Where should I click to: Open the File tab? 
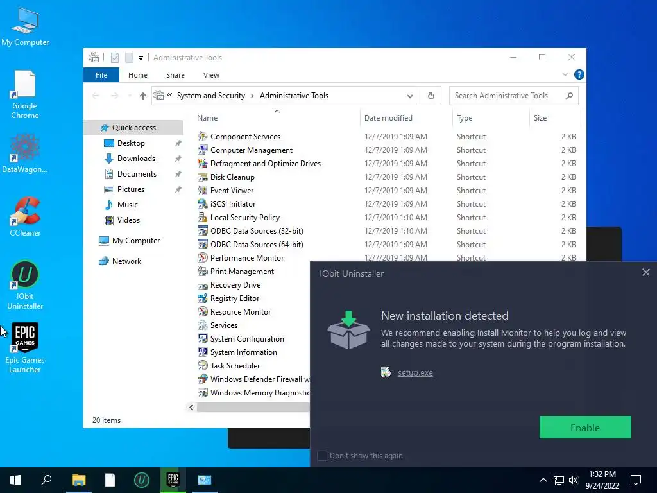point(101,75)
